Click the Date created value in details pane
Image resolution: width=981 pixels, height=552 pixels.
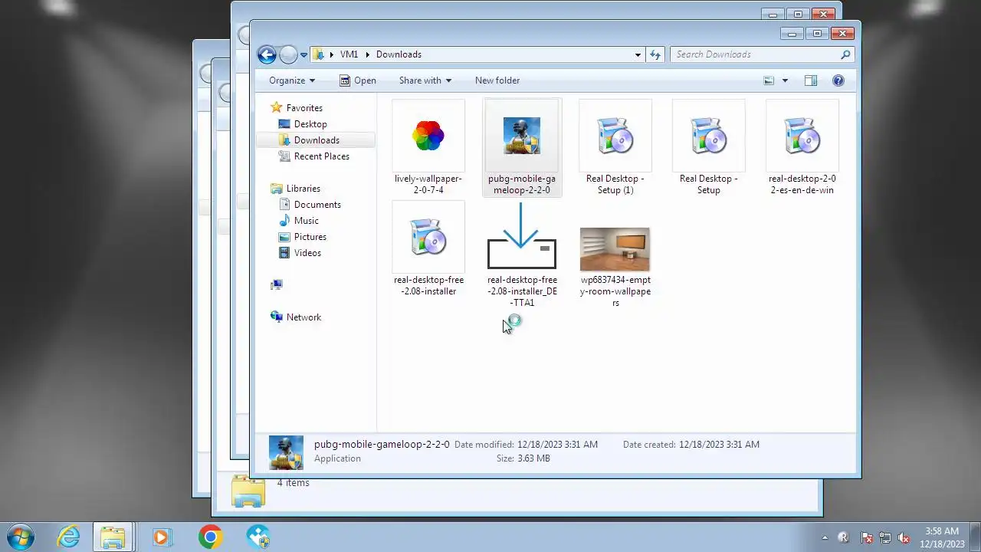(x=719, y=445)
